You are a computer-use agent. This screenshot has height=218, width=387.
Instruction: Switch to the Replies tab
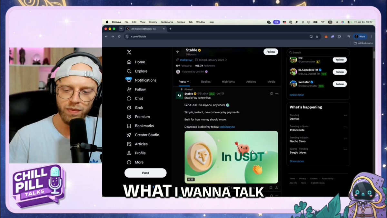pos(206,82)
